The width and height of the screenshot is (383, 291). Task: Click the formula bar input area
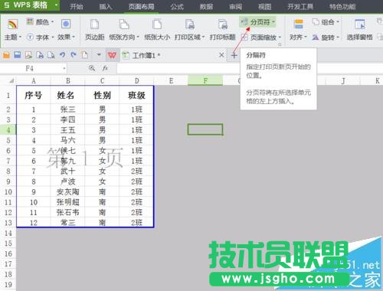[x=250, y=68]
